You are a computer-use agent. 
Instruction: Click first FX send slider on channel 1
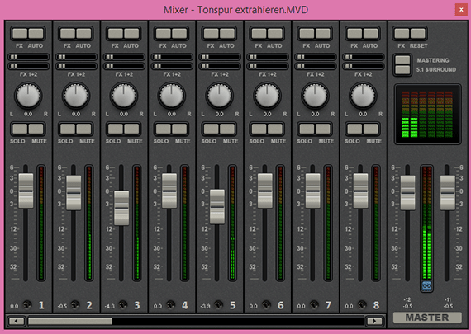click(x=29, y=57)
